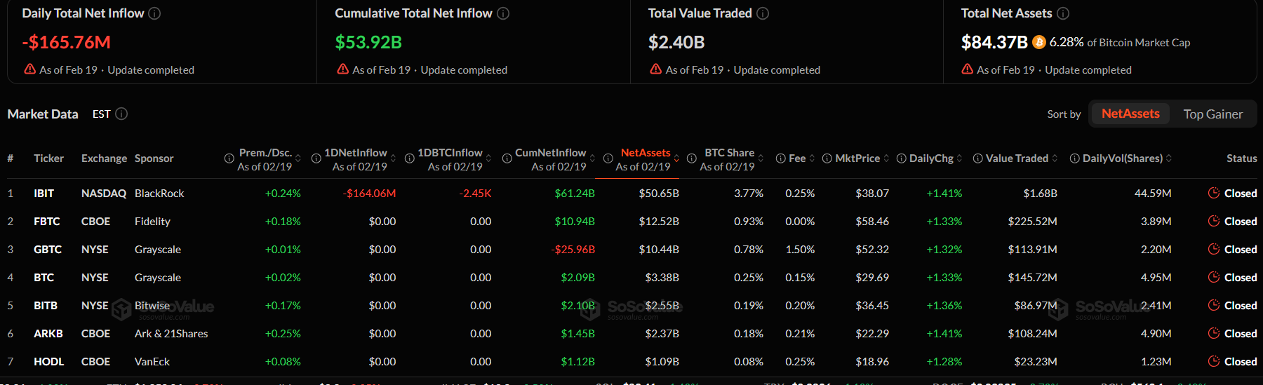The image size is (1263, 385).
Task: Open the IBIT ticker link
Action: [44, 193]
